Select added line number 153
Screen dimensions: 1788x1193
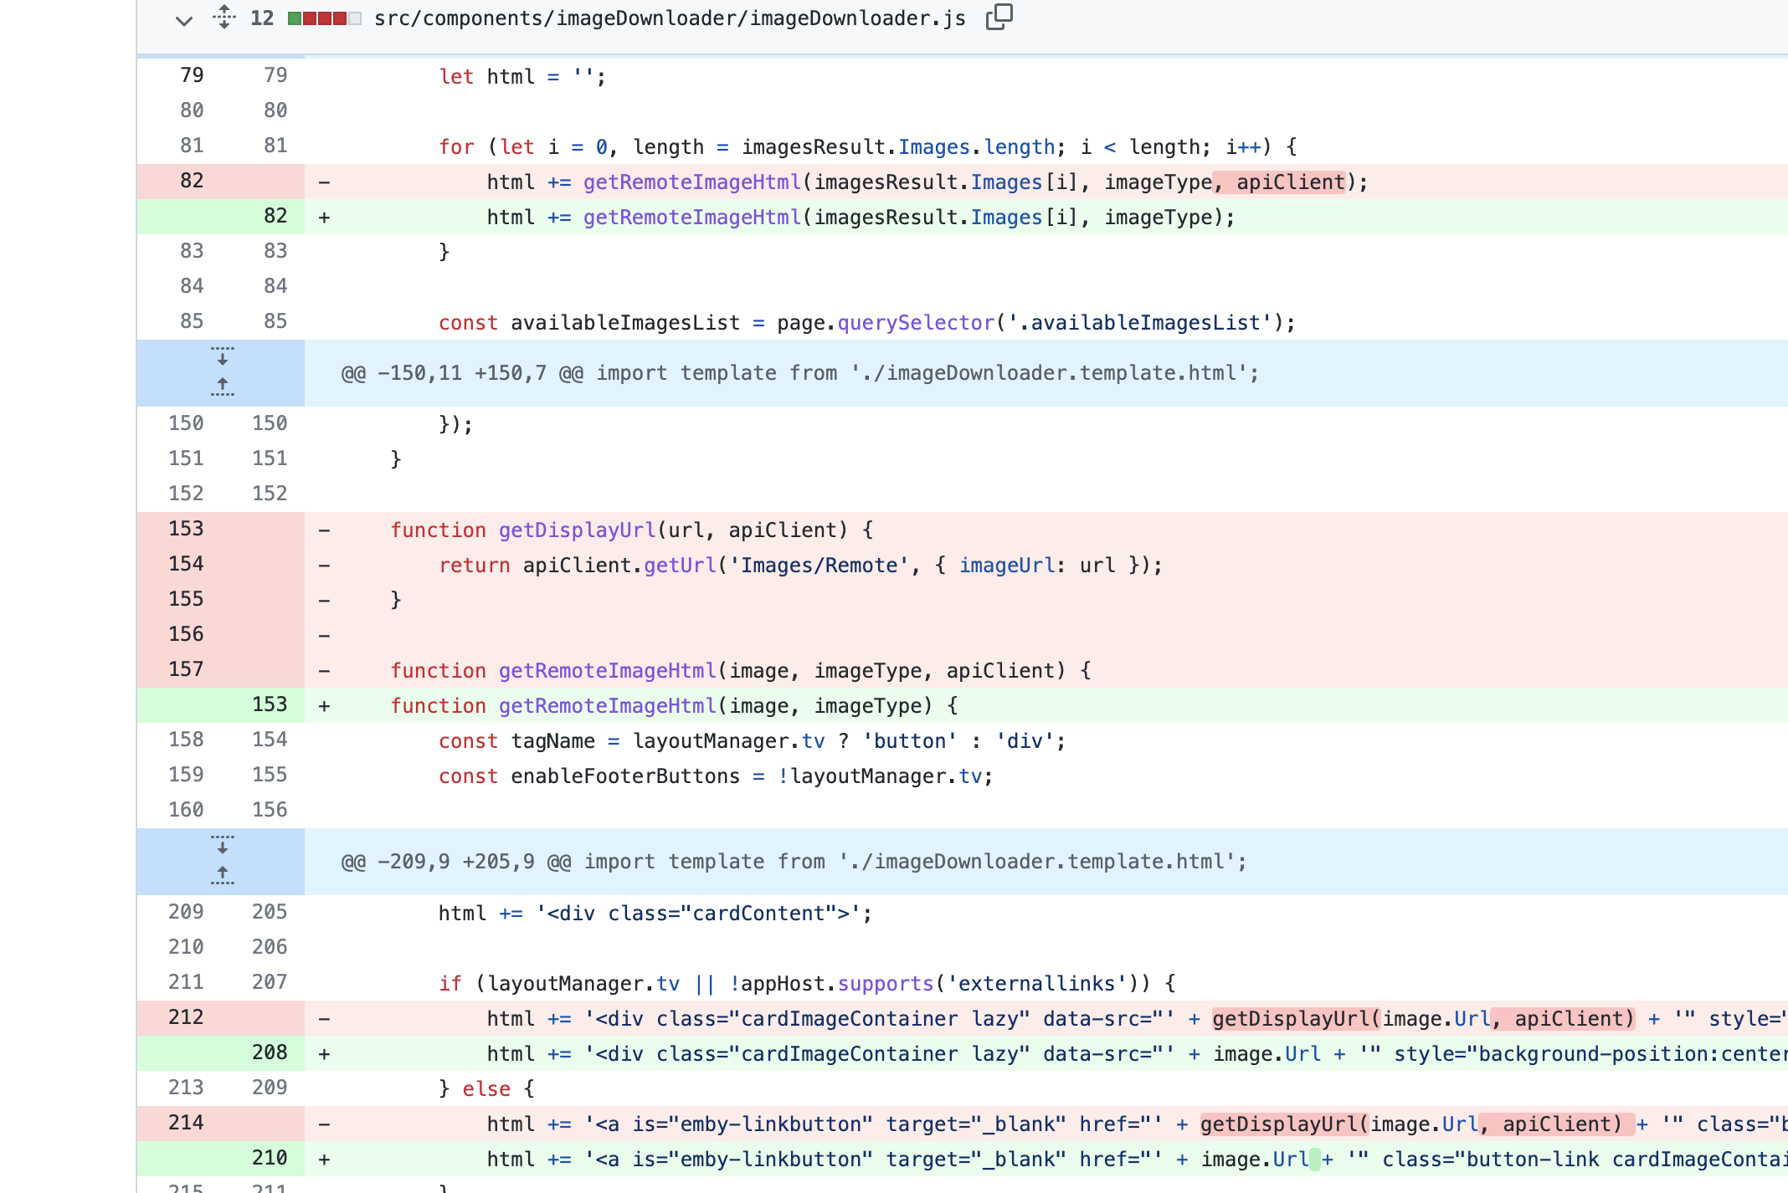coord(269,705)
